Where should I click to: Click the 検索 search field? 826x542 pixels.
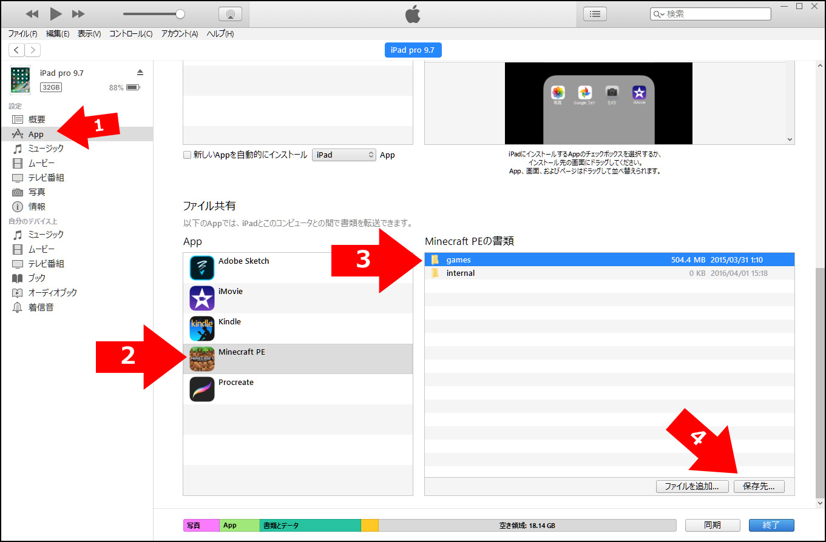pos(711,14)
